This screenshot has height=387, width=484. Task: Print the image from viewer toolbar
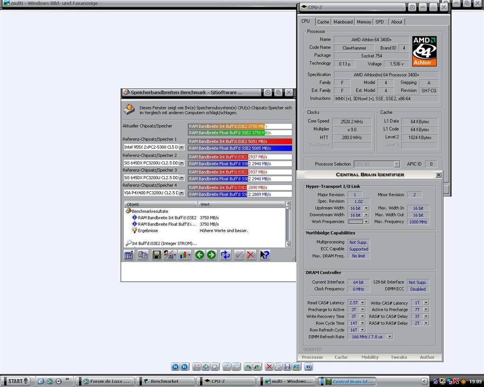(278, 367)
